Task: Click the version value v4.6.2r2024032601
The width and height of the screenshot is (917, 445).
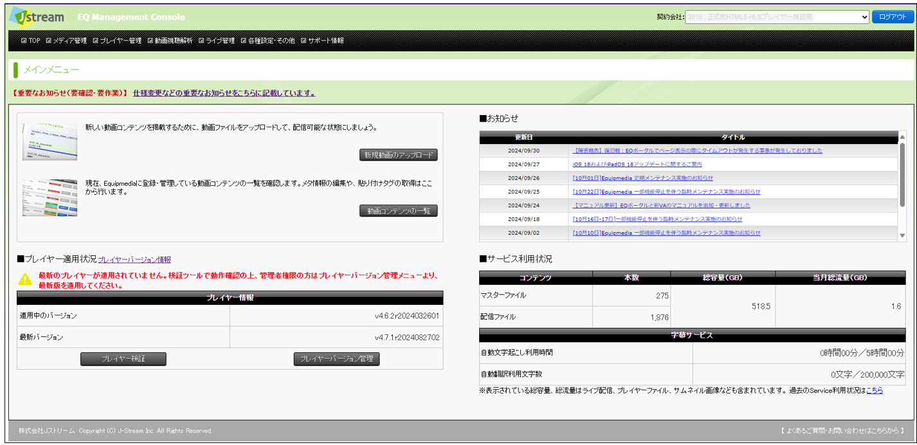Action: point(407,316)
